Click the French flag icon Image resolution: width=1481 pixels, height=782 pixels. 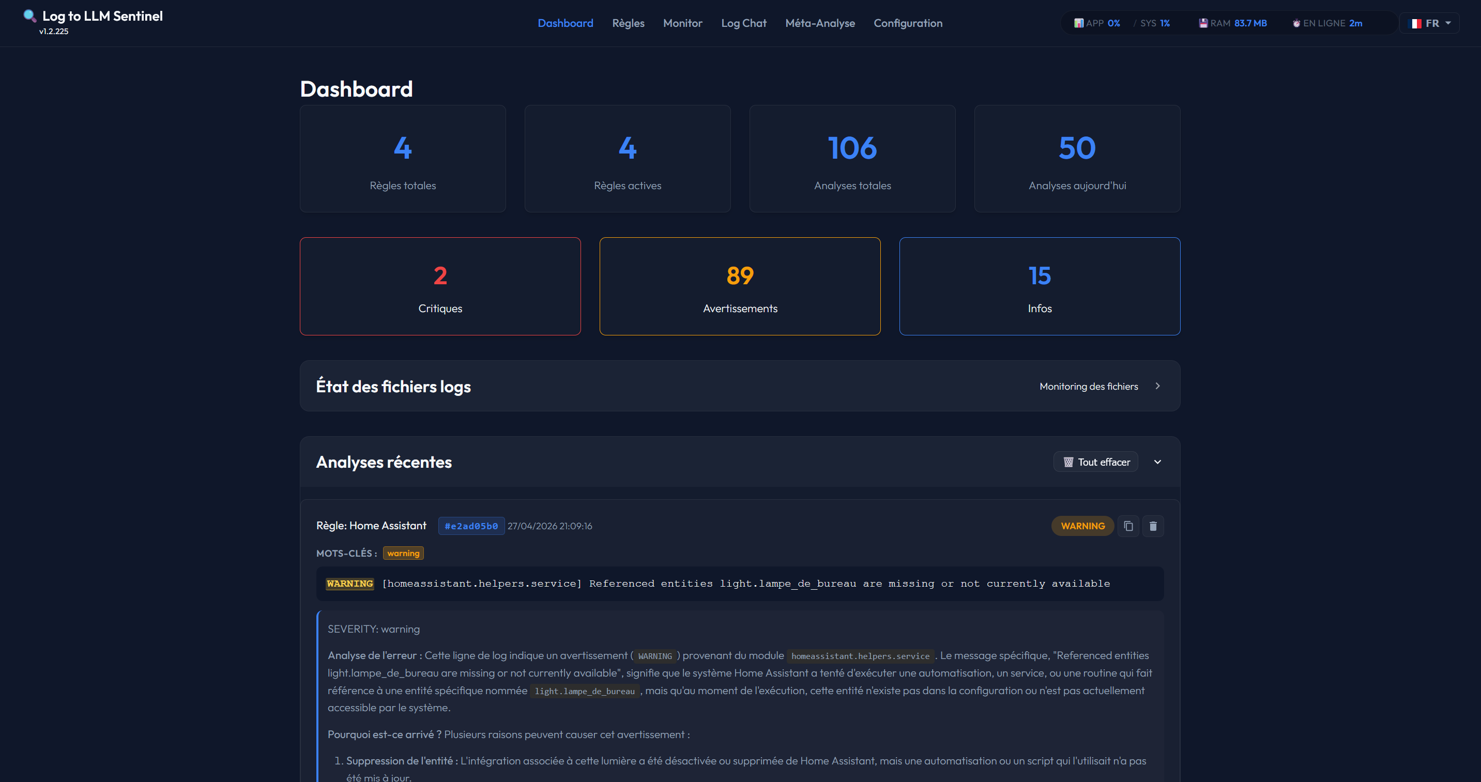pos(1415,24)
